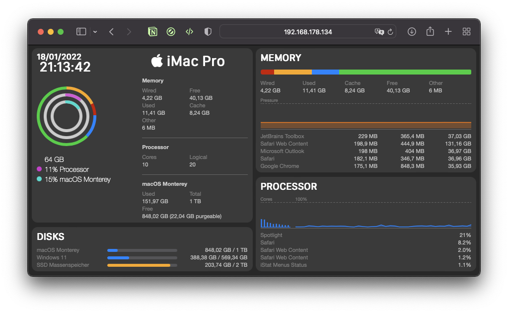508x313 pixels.
Task: Click the SSD Massenspeicher disk name
Action: click(63, 265)
